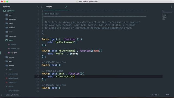The width and height of the screenshot is (174, 98).
Task: Collapse the routes folder via its icon
Action: (7, 40)
